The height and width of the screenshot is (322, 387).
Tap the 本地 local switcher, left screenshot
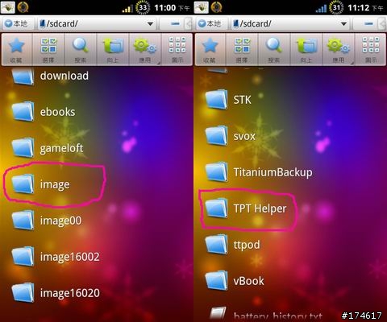[x=18, y=24]
